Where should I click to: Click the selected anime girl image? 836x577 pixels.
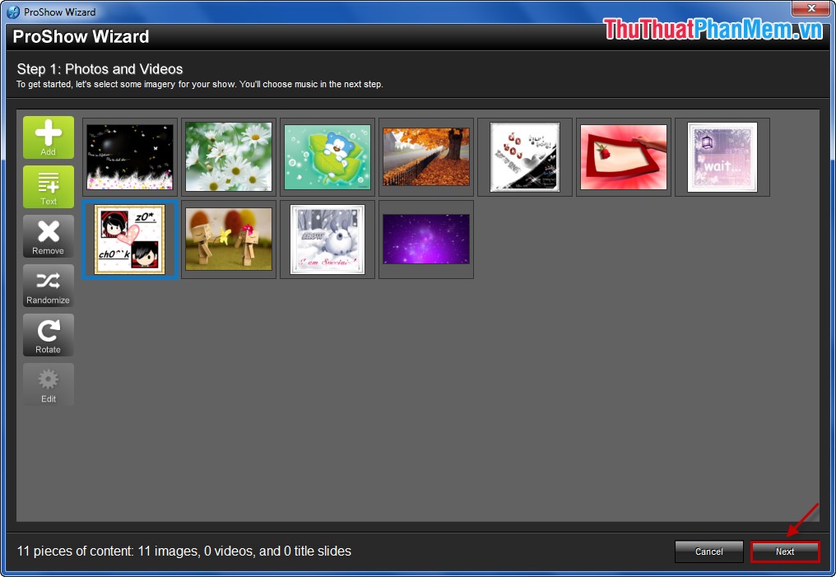tap(129, 239)
